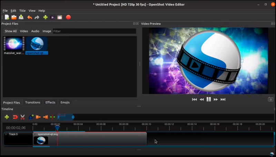Open the Title menu

pyautogui.click(x=22, y=11)
